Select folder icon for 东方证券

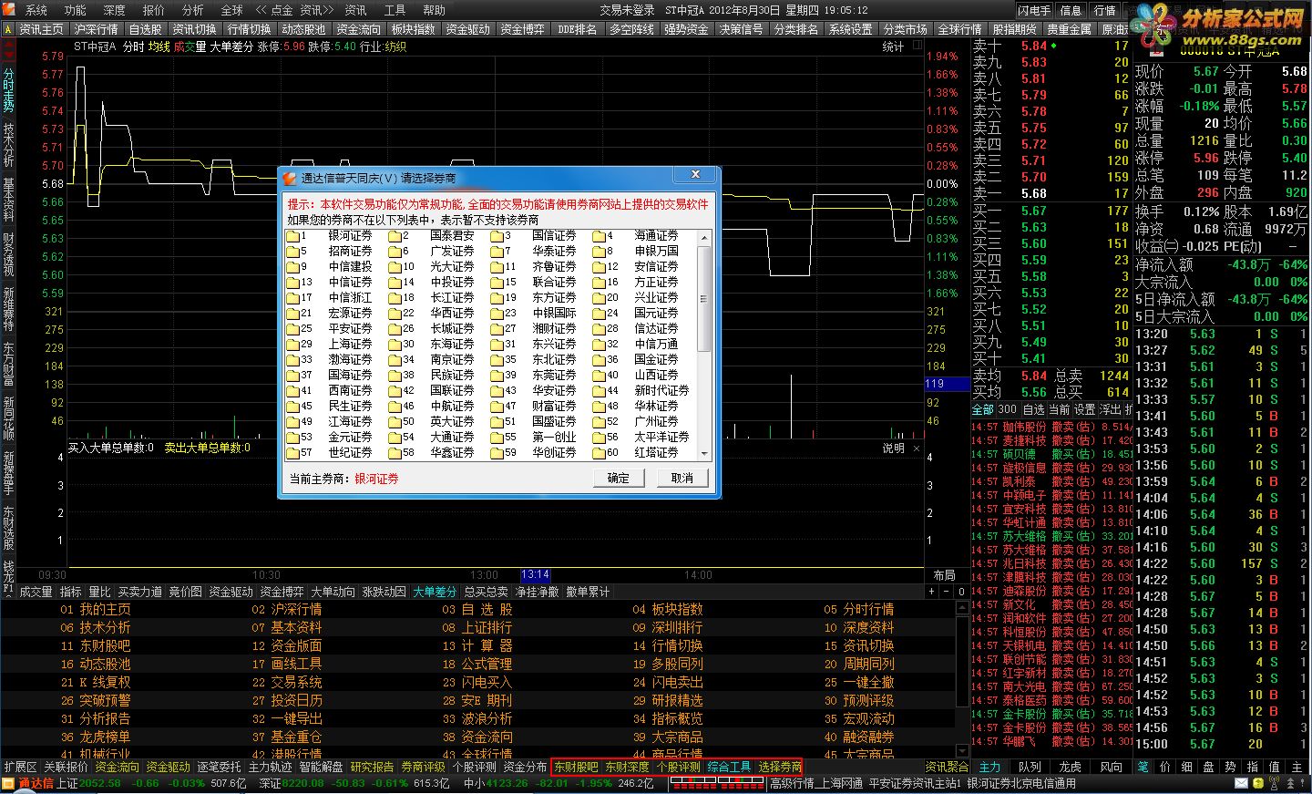[x=497, y=298]
